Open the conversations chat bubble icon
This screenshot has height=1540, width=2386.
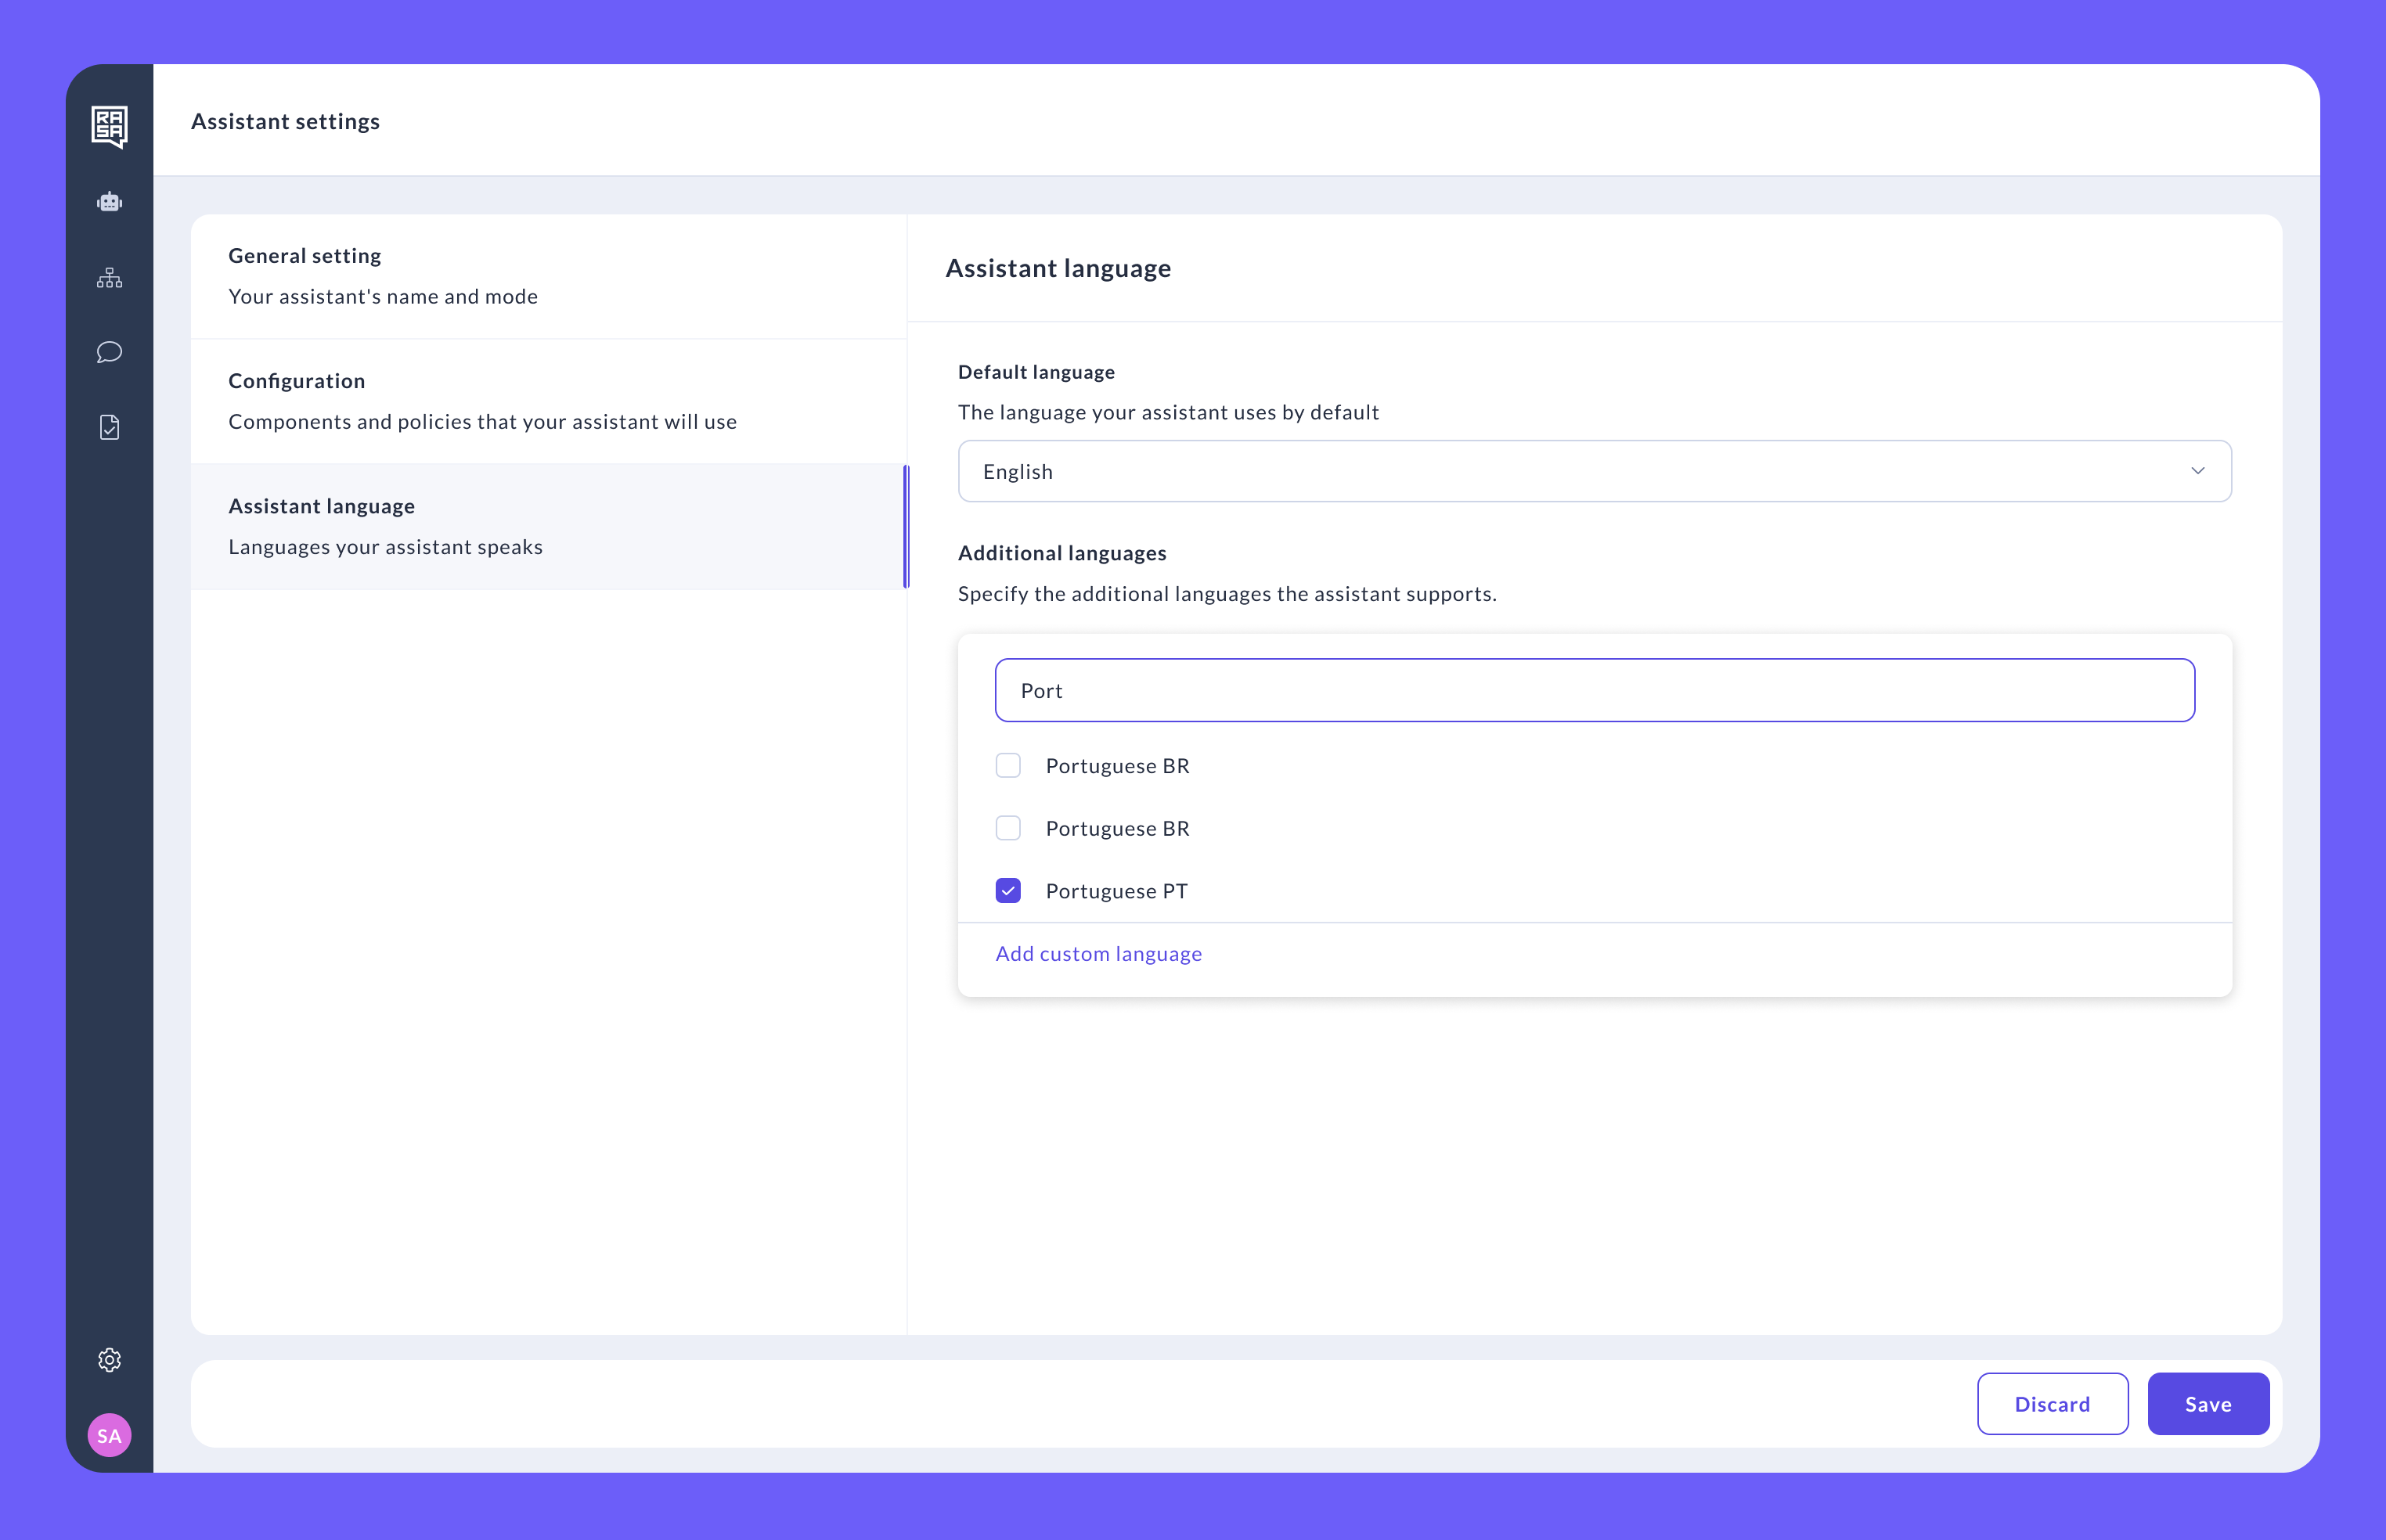tap(109, 352)
